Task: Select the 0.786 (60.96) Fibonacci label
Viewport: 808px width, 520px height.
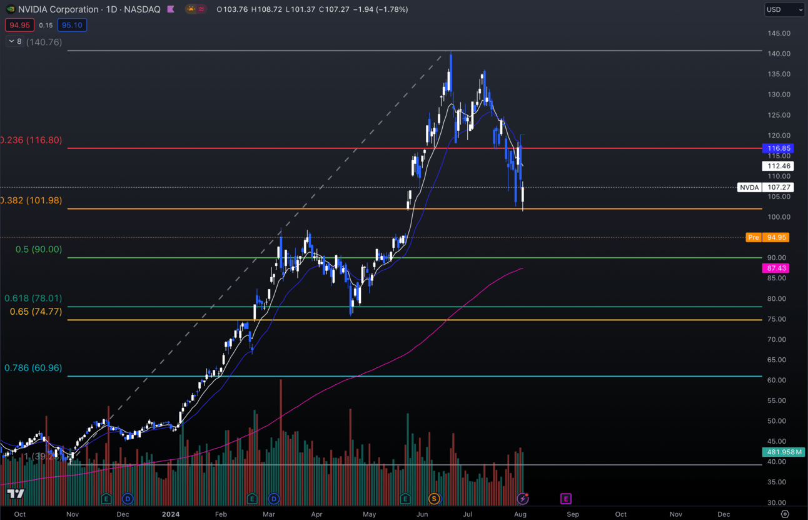Action: (x=33, y=368)
